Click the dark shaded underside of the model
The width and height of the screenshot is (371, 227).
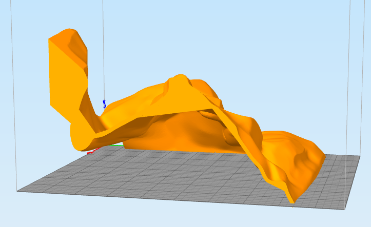(x=195, y=133)
